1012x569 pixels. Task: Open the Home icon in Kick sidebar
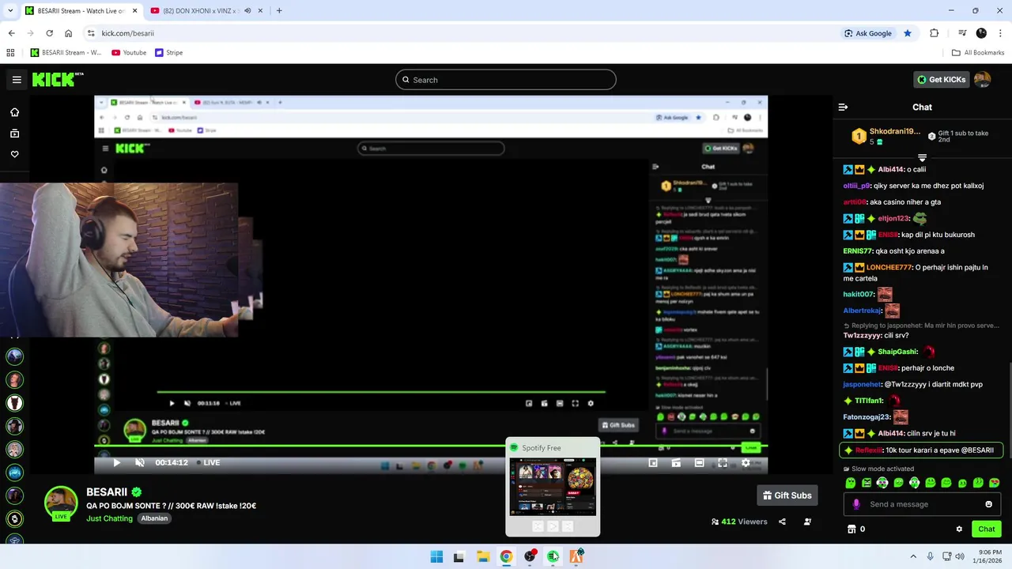14,112
